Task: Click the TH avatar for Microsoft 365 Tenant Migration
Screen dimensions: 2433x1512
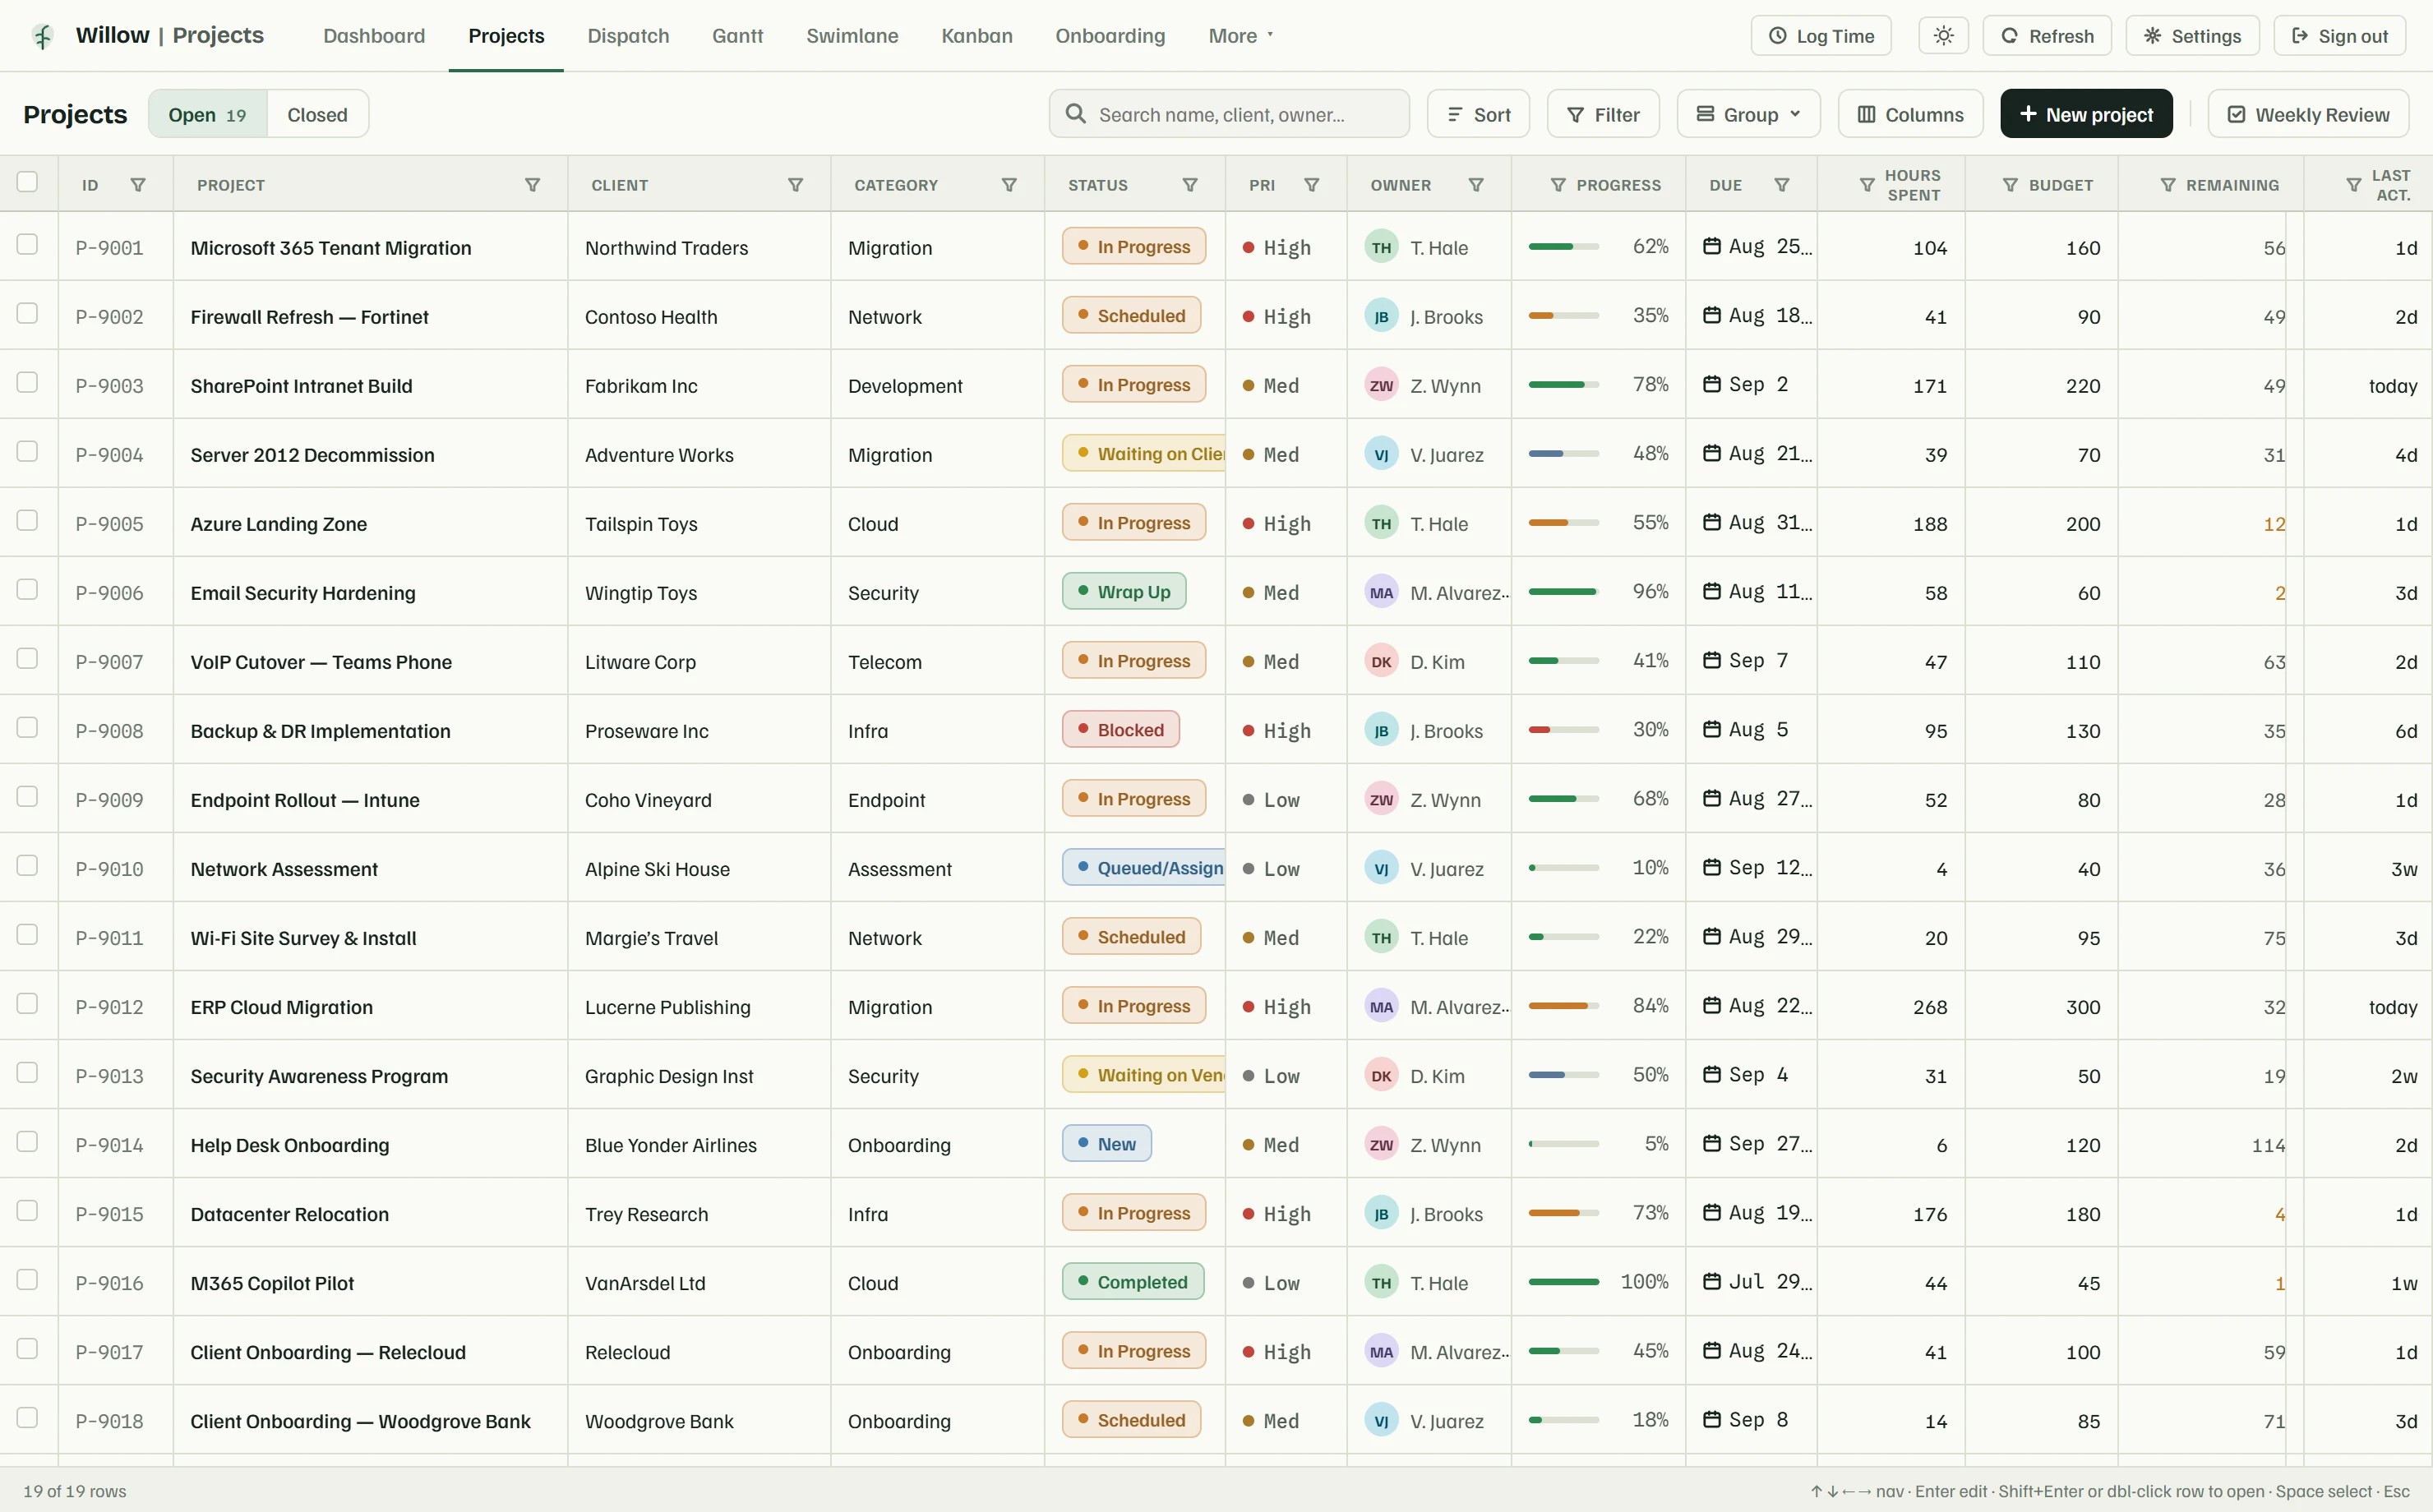Action: [x=1381, y=247]
